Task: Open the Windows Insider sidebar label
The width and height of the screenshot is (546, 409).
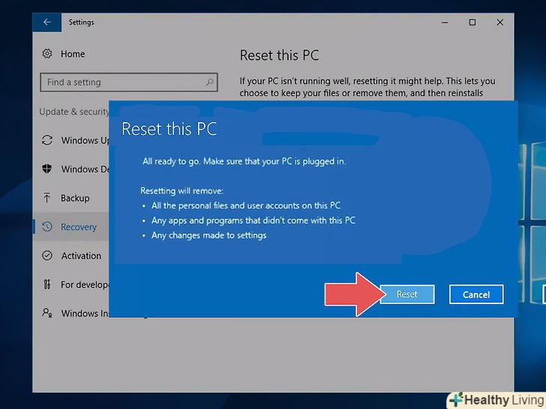Action: click(x=85, y=313)
